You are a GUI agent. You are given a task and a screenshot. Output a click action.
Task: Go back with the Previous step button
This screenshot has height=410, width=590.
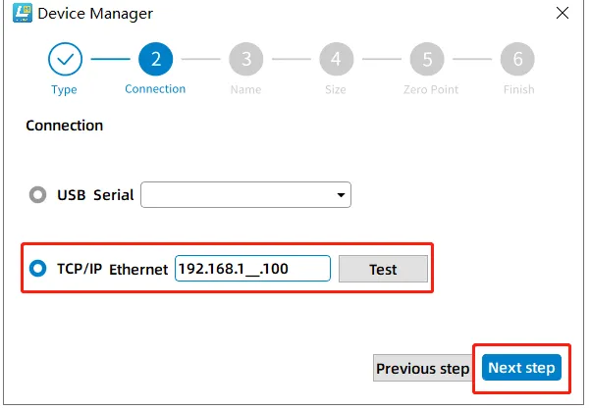(x=423, y=369)
